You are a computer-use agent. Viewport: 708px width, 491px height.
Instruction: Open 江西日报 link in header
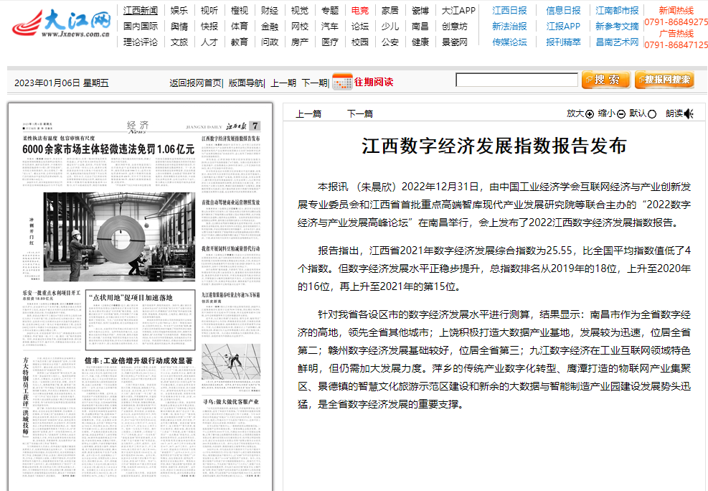[x=509, y=11]
